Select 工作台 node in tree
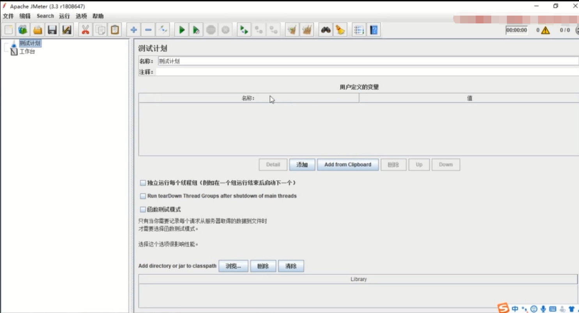Screen dimensions: 579x313 pos(27,51)
